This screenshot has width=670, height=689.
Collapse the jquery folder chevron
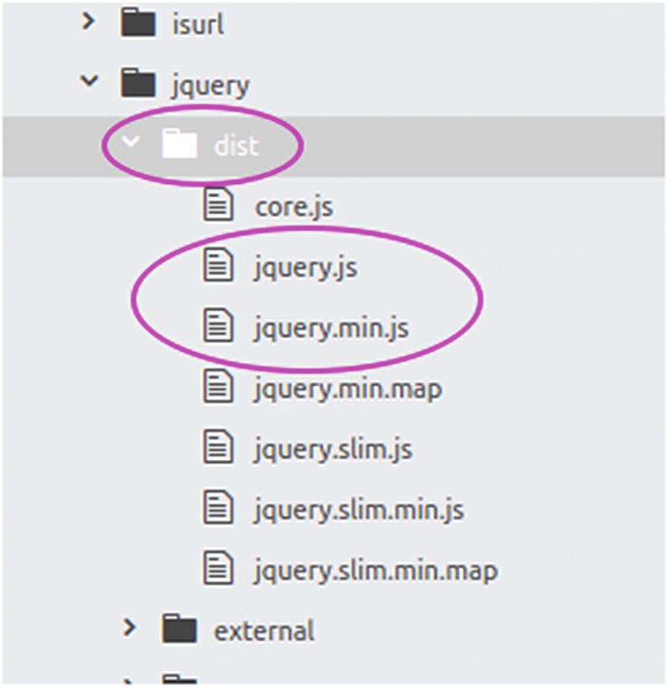click(x=89, y=80)
